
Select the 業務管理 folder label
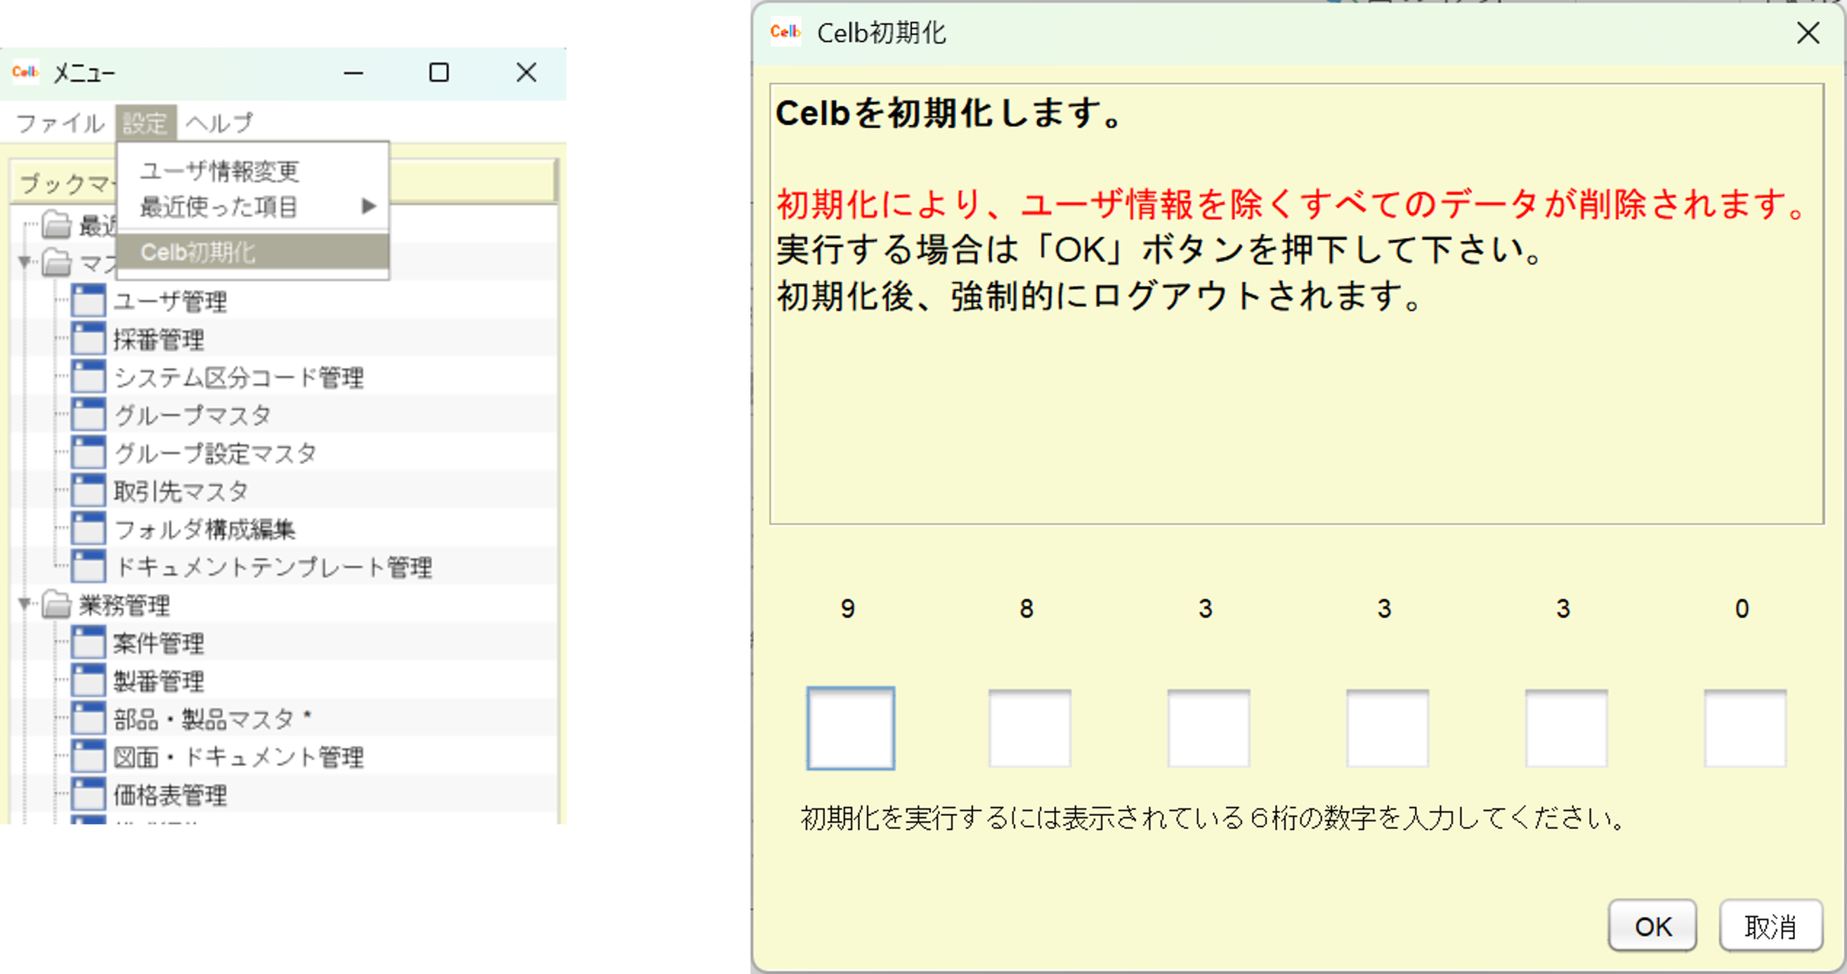[124, 605]
